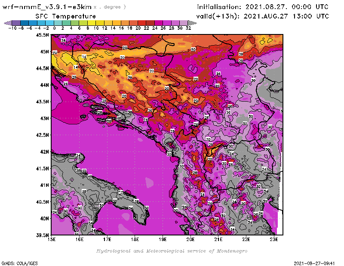Screen dimensions: 344x266
Task: Click the '45N' latitude axis label
Action: coord(44,52)
